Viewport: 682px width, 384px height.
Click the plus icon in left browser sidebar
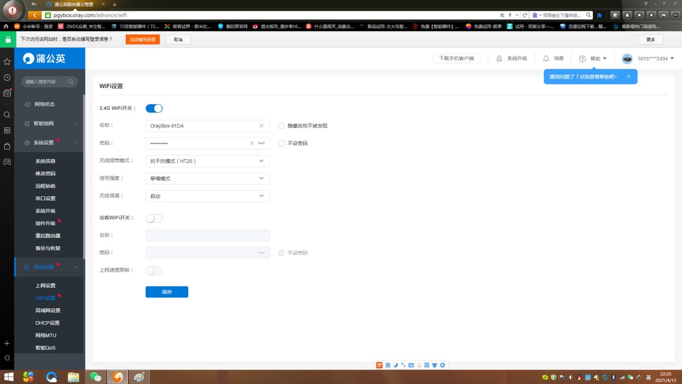pyautogui.click(x=7, y=344)
